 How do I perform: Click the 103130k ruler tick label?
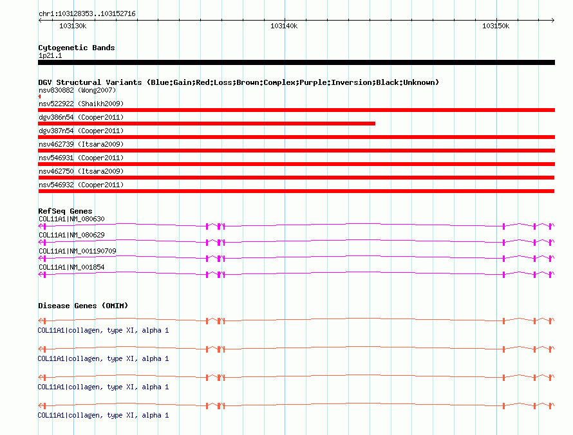[73, 26]
